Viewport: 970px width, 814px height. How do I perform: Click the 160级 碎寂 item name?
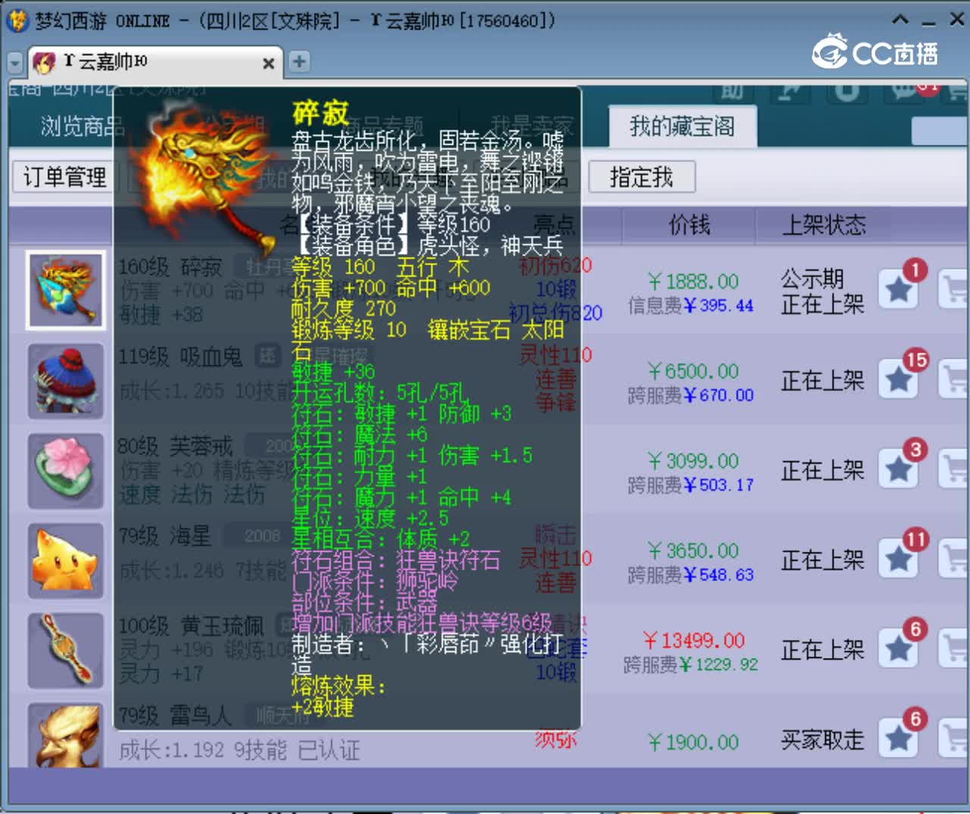click(171, 267)
